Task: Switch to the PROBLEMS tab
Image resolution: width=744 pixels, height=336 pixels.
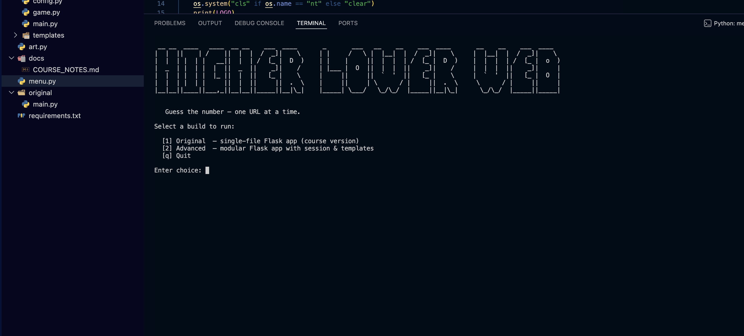Action: click(x=170, y=23)
